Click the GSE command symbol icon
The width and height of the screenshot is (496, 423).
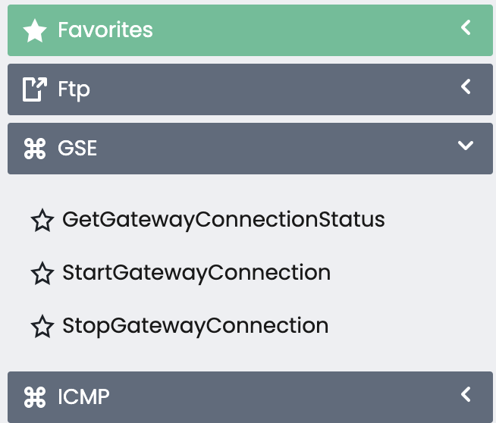pos(35,149)
